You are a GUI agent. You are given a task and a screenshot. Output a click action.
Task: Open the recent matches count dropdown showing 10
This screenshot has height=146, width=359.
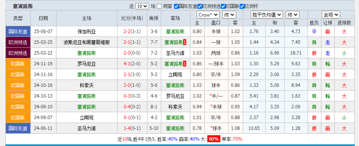tap(142, 6)
